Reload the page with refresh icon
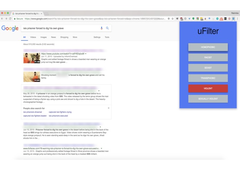This screenshot has height=170, width=240. (x=10, y=19)
